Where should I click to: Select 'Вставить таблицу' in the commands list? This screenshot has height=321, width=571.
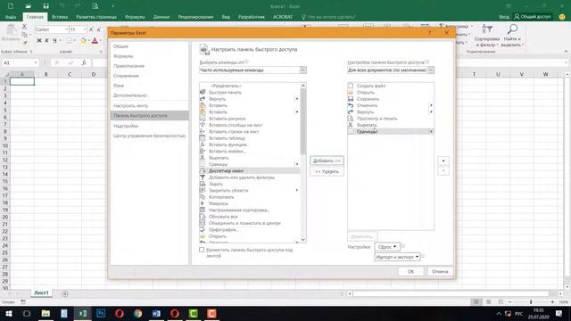250,138
